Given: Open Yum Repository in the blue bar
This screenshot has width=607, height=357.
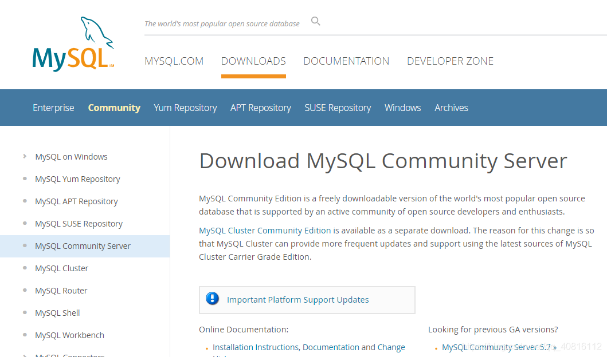Looking at the screenshot, I should point(185,108).
